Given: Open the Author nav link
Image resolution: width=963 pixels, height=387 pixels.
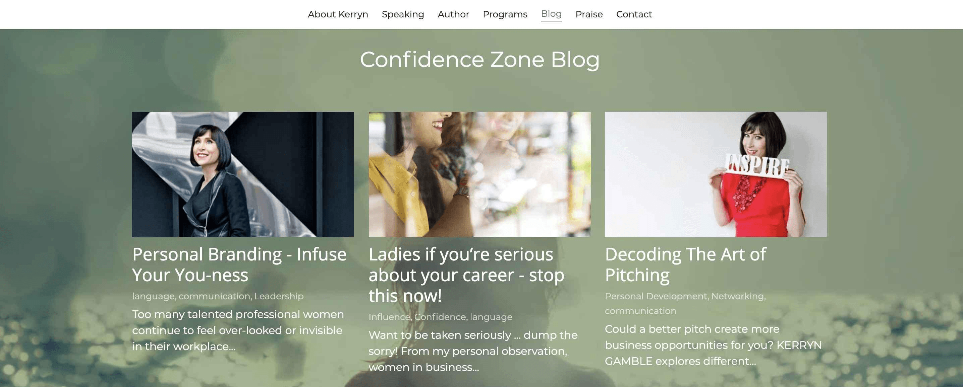Looking at the screenshot, I should (x=453, y=14).
